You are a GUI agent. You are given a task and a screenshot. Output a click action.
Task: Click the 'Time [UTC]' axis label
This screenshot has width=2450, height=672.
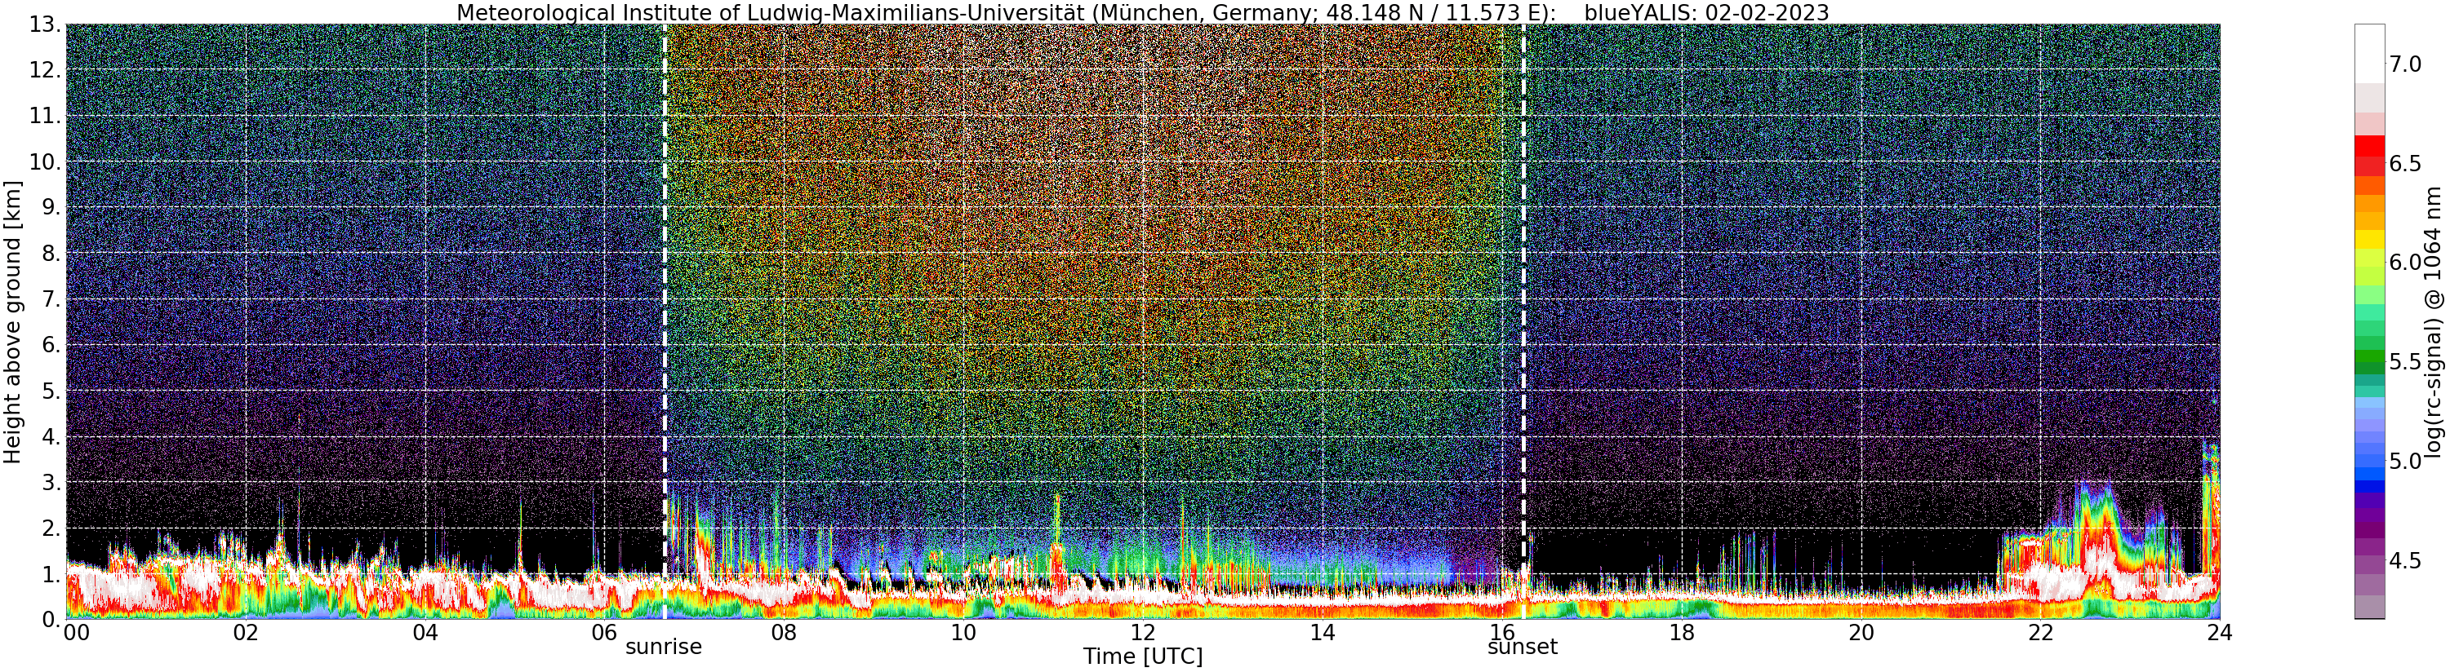pyautogui.click(x=1142, y=657)
